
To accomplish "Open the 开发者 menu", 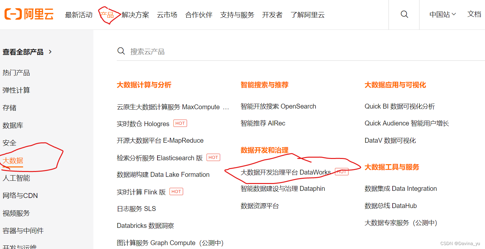I will point(272,15).
